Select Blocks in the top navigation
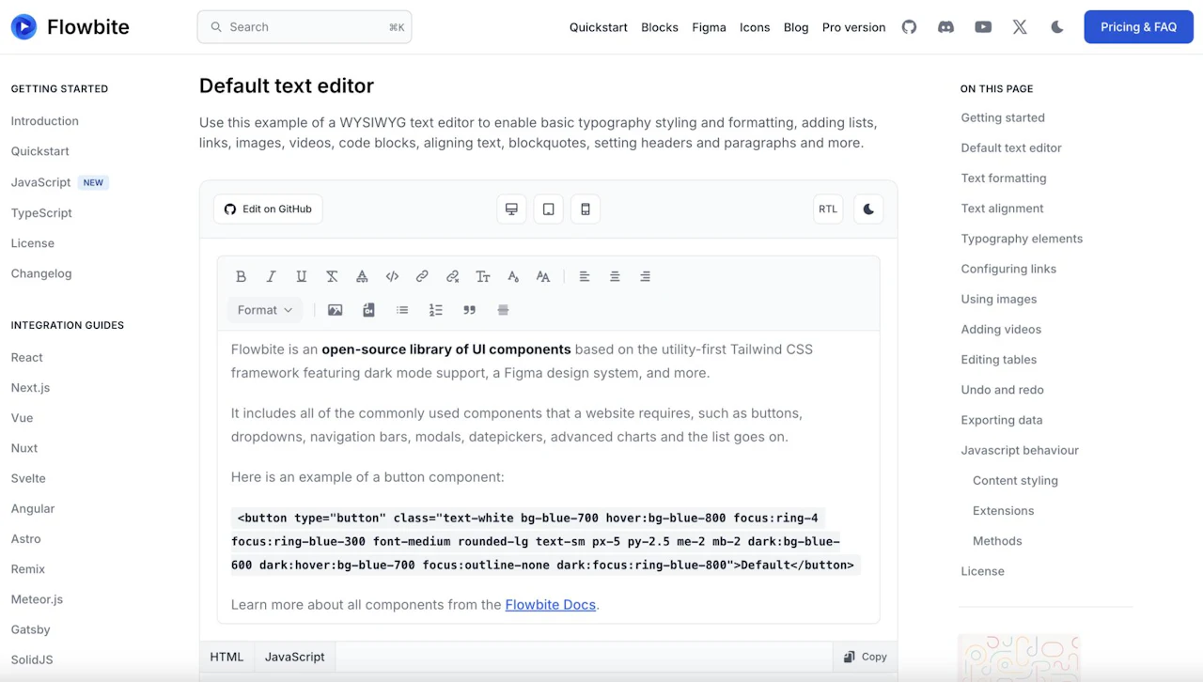 pos(659,27)
